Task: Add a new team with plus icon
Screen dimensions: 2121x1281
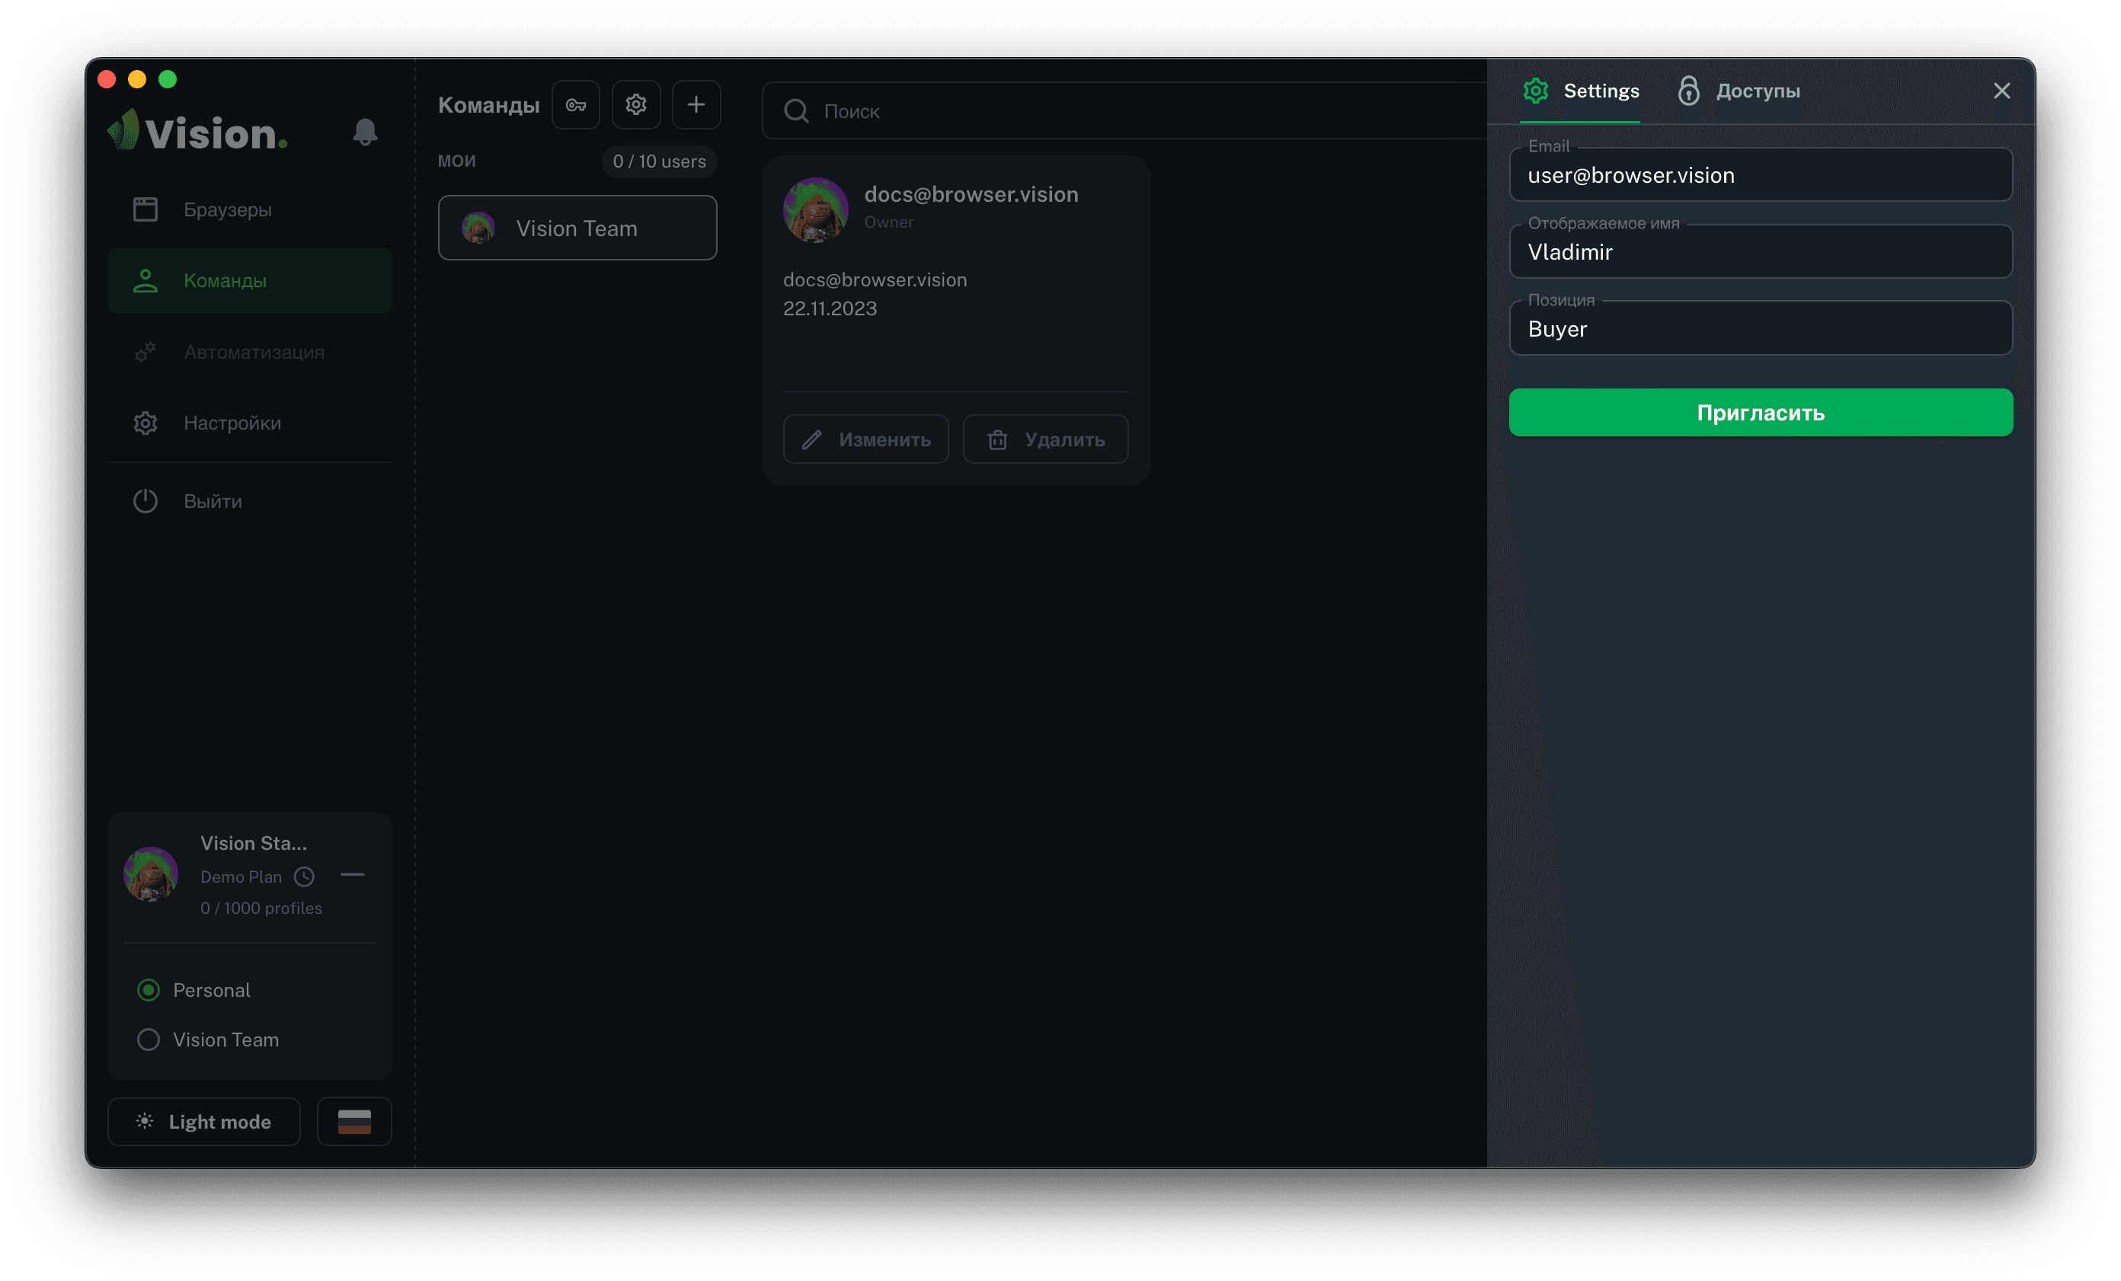Action: click(696, 105)
